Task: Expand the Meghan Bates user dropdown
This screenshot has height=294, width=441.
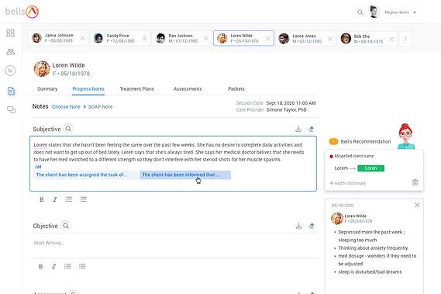Action: pos(415,12)
